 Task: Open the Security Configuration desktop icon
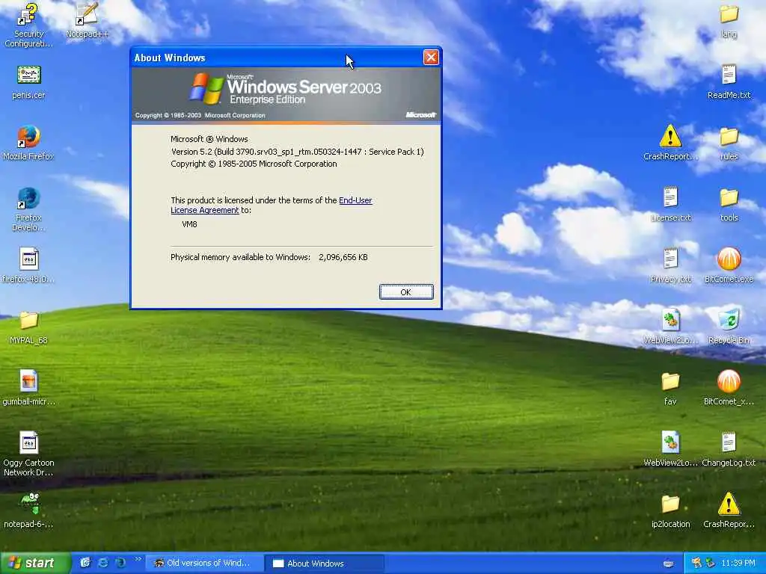(28, 25)
